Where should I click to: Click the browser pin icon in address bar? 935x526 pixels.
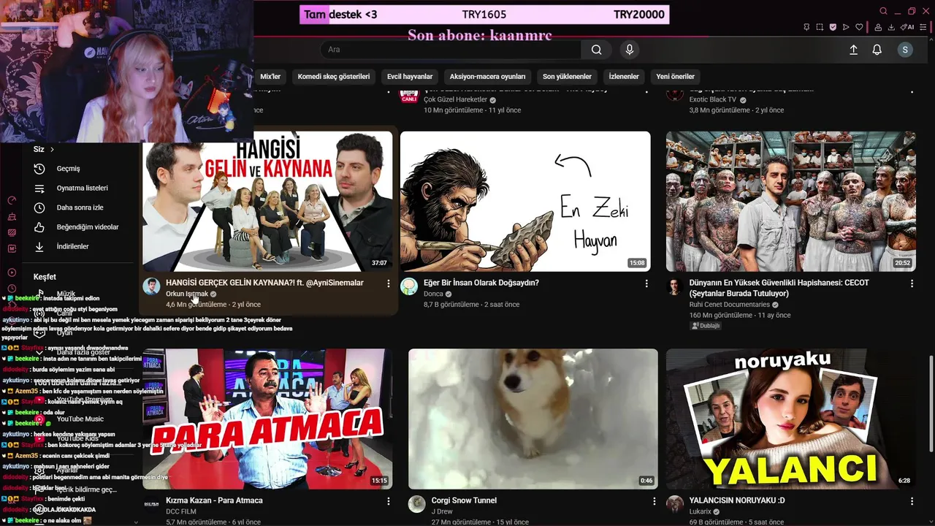806,27
